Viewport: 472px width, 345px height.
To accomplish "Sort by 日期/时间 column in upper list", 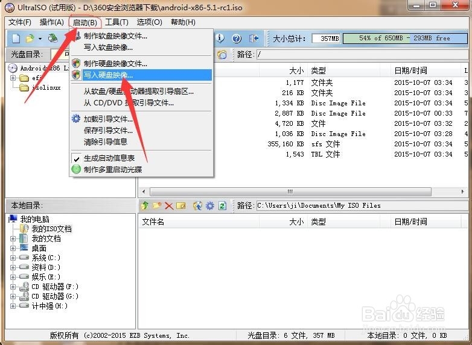I will point(426,70).
